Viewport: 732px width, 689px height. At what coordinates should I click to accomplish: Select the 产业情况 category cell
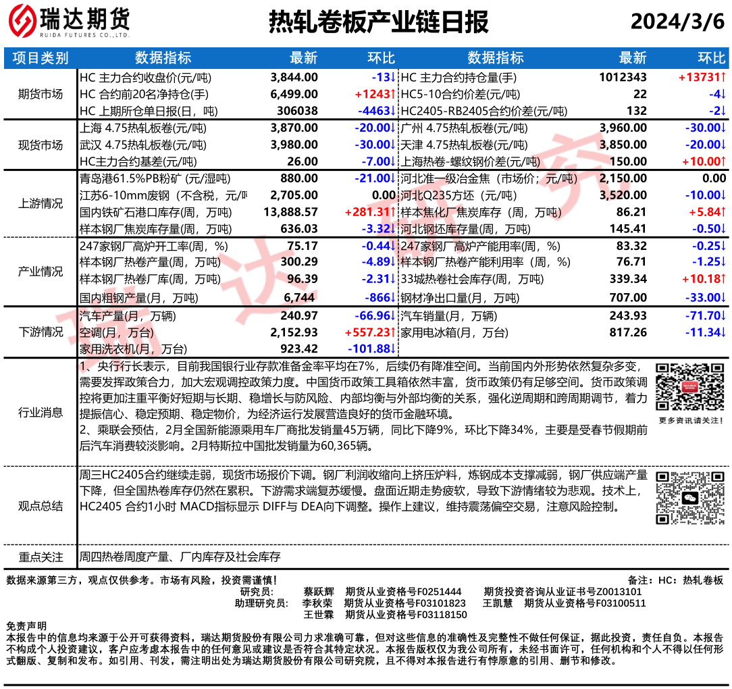tap(41, 272)
